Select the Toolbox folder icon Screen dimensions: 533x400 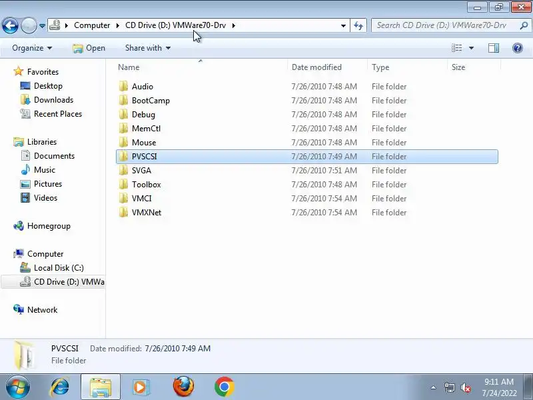[124, 184]
